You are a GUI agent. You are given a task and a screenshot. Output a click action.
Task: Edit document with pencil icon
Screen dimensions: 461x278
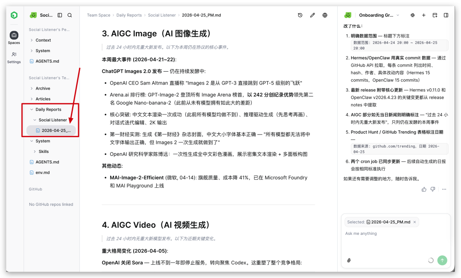coord(312,15)
